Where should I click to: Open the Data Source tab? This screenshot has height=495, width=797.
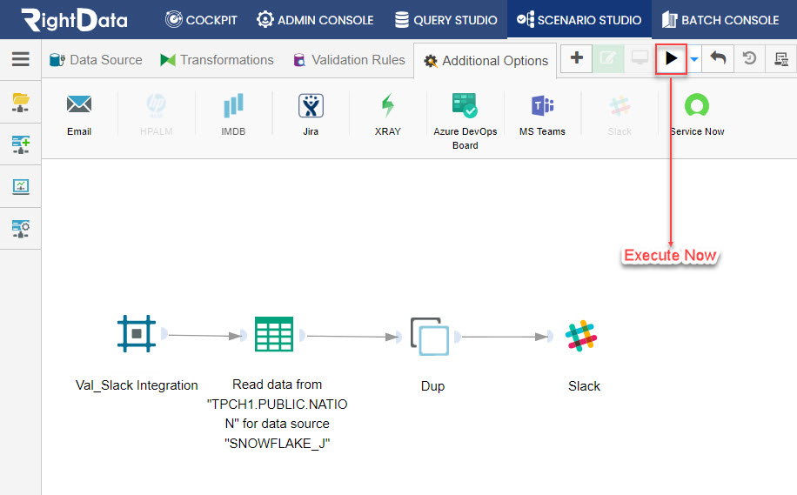tap(96, 60)
